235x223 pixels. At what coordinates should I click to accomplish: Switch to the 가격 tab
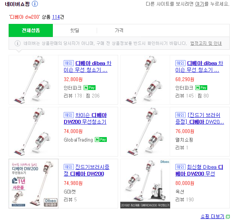(x=119, y=31)
